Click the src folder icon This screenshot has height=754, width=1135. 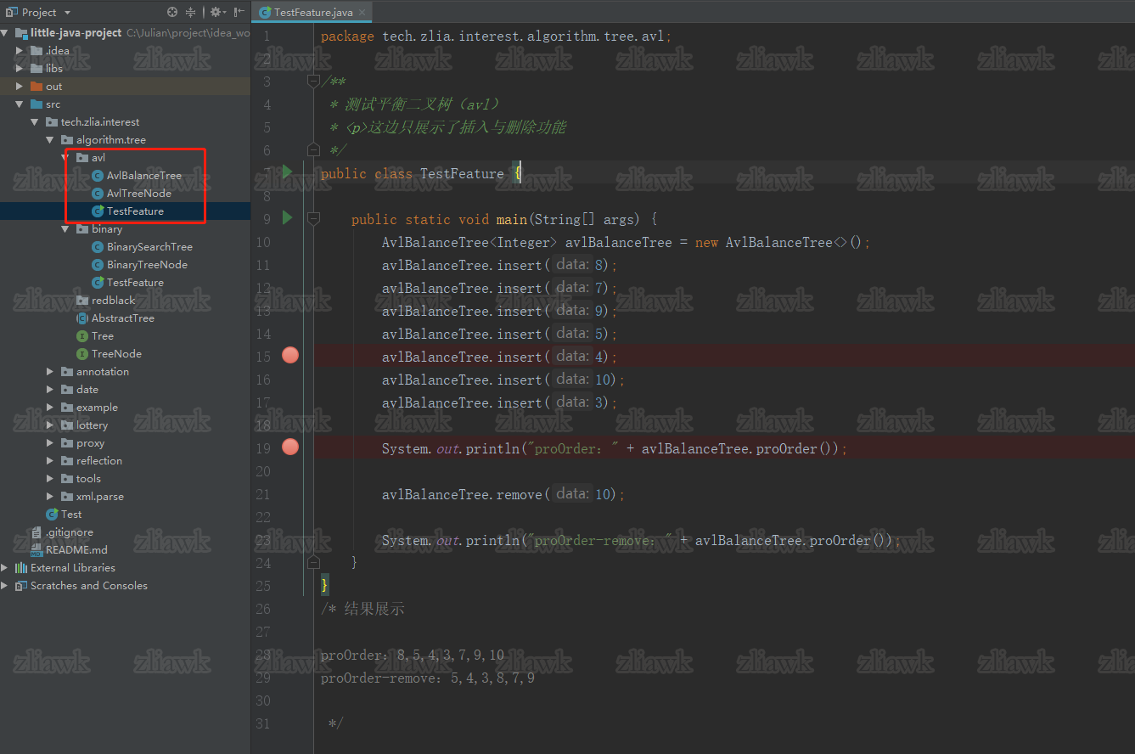tap(37, 104)
